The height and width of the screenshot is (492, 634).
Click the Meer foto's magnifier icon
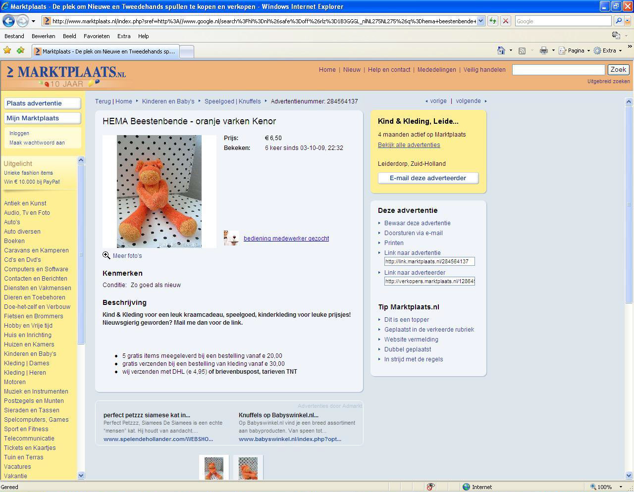point(106,255)
